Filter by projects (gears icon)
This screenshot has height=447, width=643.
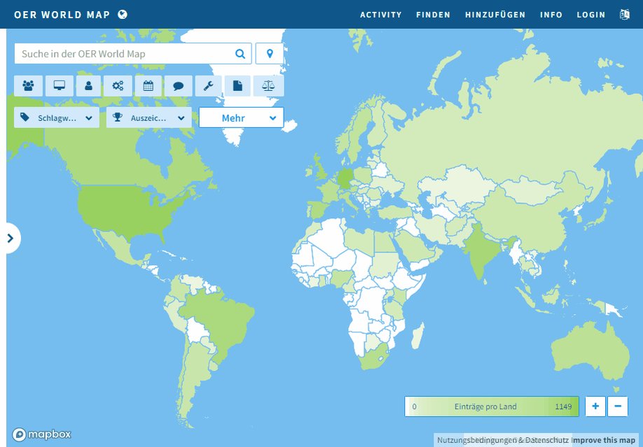click(x=118, y=85)
